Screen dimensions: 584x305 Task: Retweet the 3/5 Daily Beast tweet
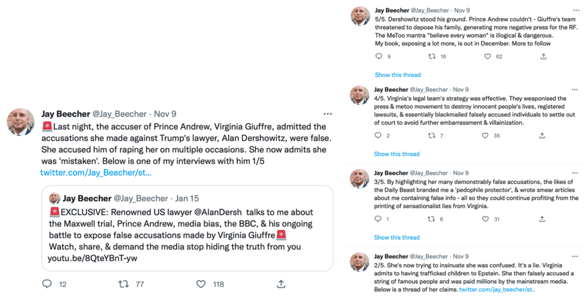tap(432, 219)
